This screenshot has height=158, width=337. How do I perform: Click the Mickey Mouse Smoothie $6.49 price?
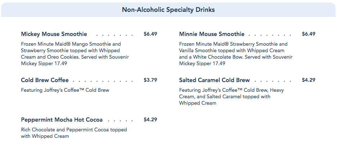(150, 34)
